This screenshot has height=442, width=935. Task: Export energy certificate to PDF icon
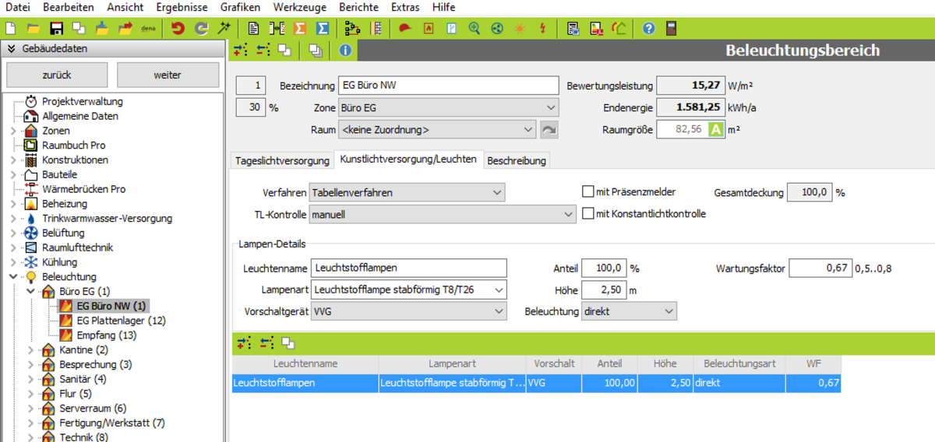(x=596, y=29)
